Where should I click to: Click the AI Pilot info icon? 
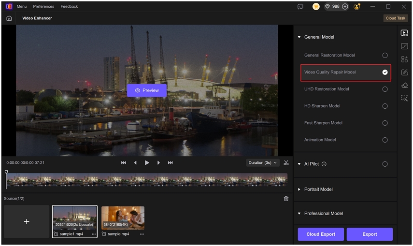pos(324,164)
